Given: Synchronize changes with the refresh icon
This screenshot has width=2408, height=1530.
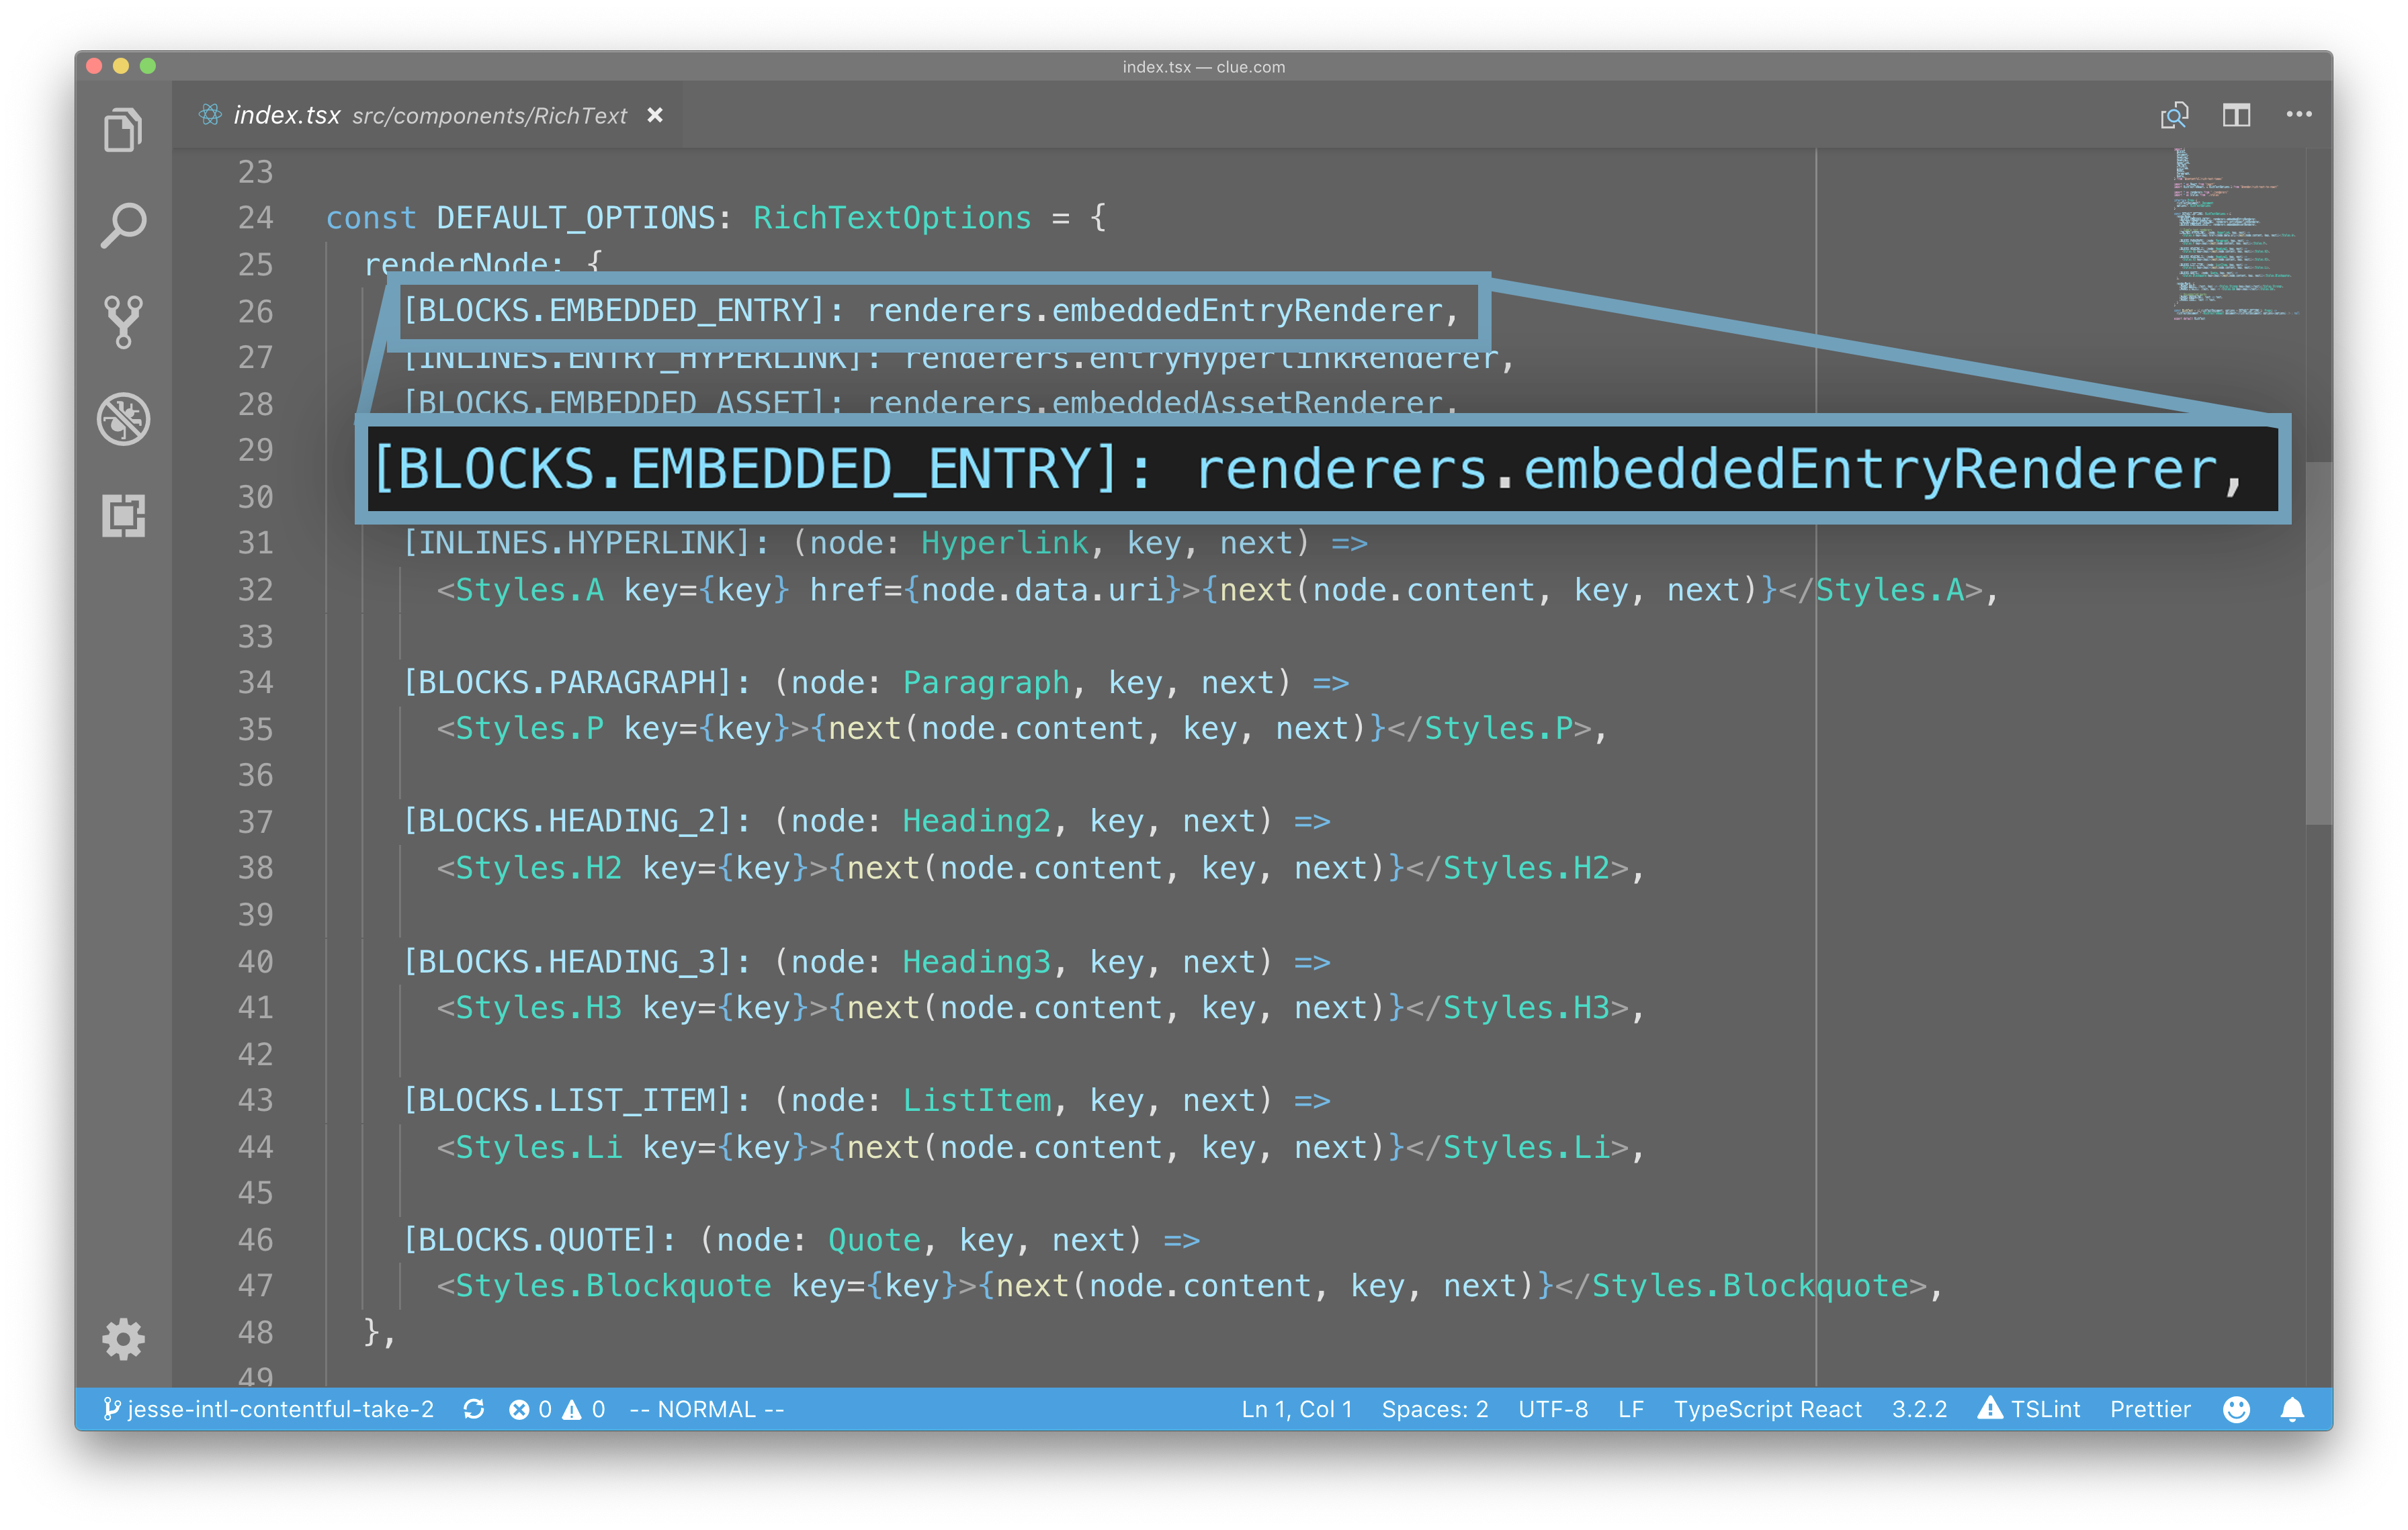Looking at the screenshot, I should coord(474,1409).
